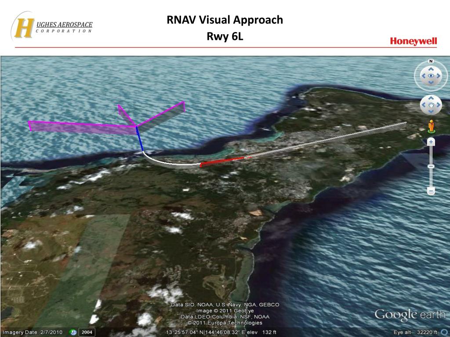
Task: Zoom out with the minus button
Action: coord(431,190)
